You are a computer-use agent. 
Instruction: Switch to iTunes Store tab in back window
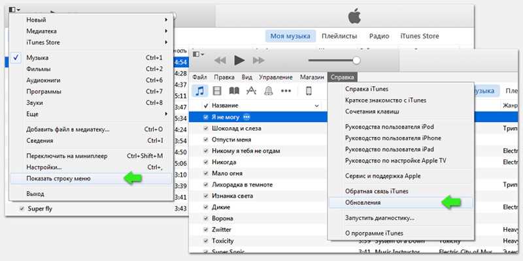420,36
